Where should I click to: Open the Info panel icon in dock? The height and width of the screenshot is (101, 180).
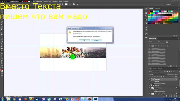click(146, 16)
